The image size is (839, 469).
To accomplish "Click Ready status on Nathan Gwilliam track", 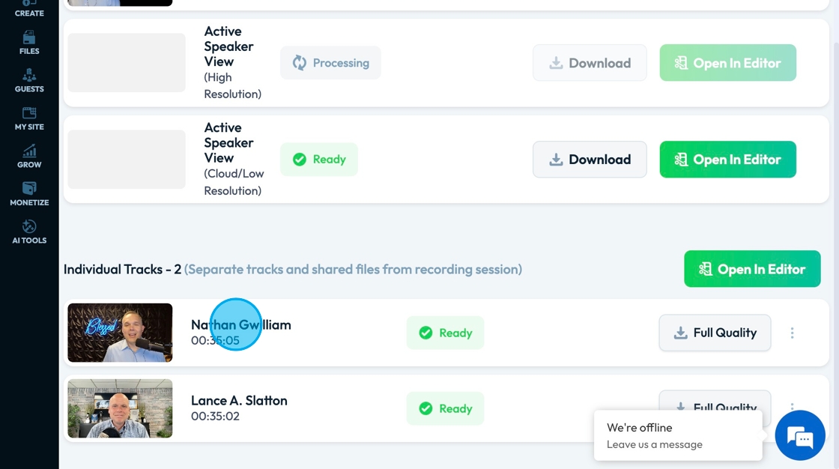I will pyautogui.click(x=445, y=333).
